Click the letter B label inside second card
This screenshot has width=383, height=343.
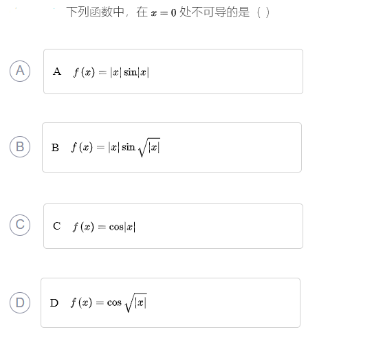[55, 148]
